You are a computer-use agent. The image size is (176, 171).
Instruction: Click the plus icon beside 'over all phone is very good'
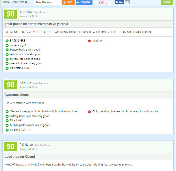7,64
